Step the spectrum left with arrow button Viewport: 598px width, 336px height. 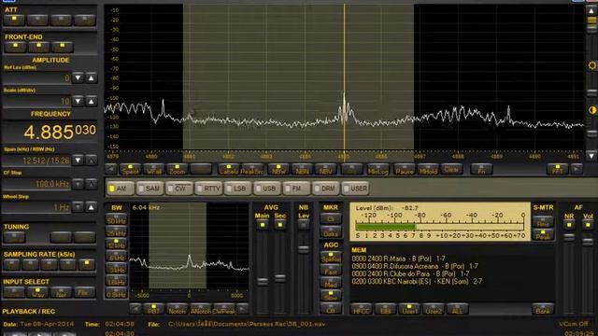tap(111, 169)
